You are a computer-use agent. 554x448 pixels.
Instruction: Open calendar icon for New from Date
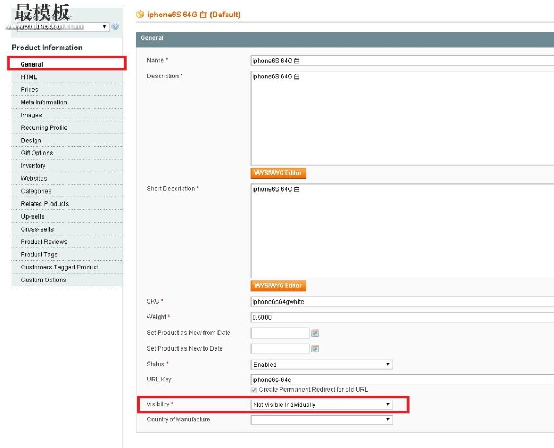(x=315, y=333)
